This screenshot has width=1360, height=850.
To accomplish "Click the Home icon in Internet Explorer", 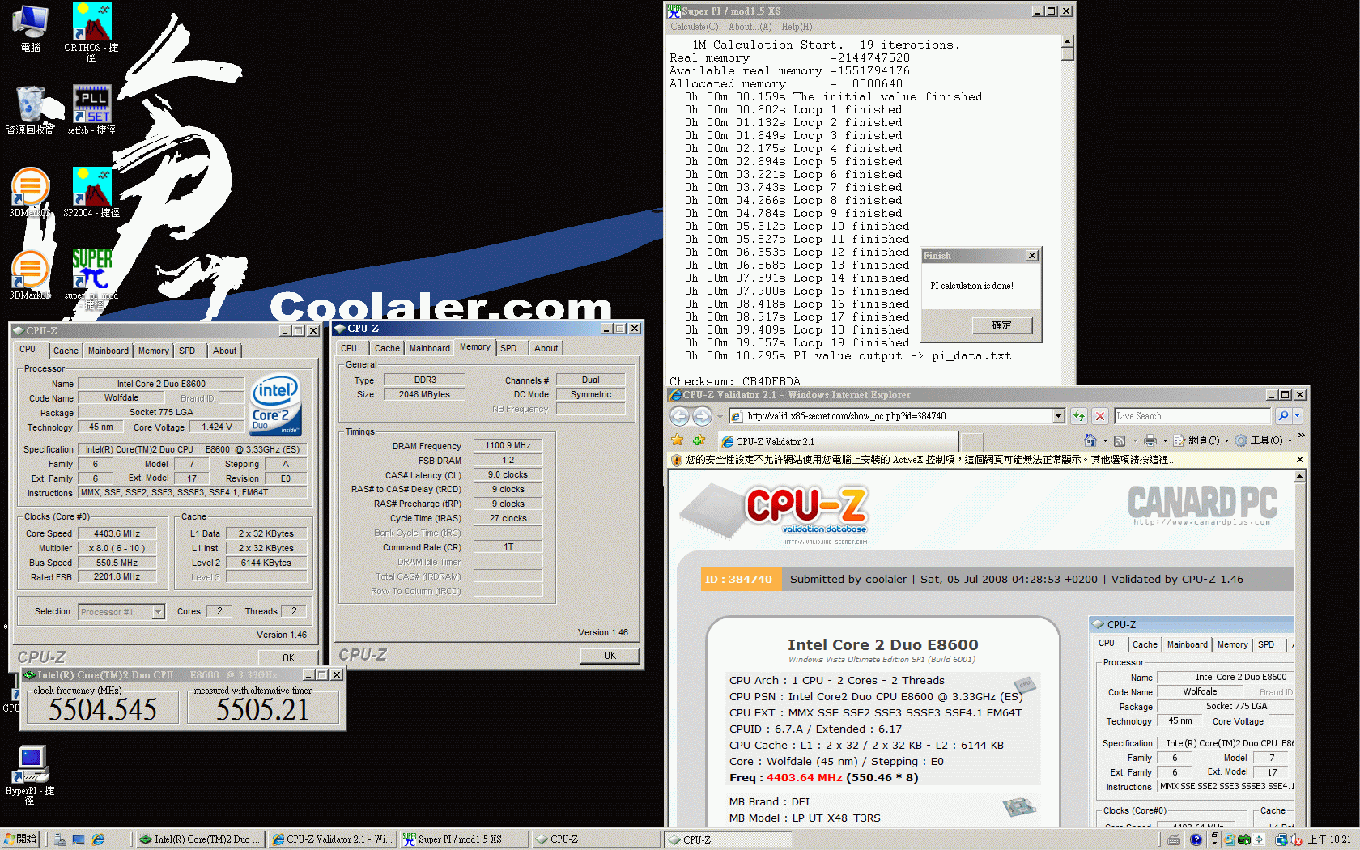I will click(x=1092, y=440).
